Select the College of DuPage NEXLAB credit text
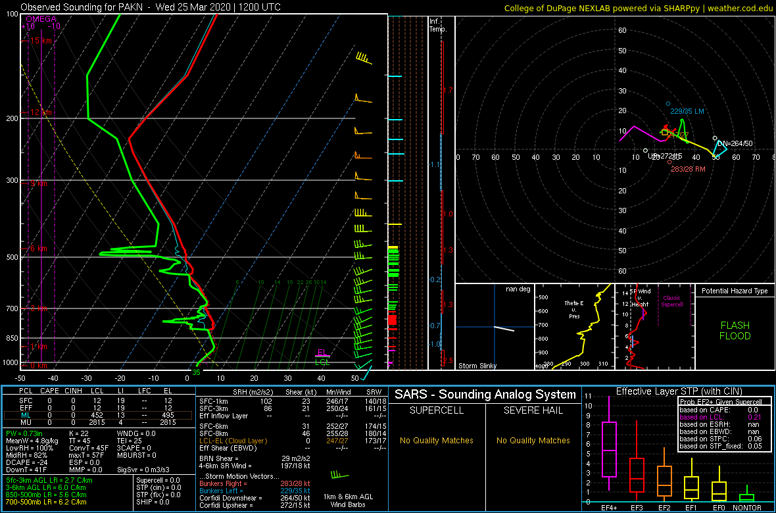Screen dimensions: 776x513 [639, 9]
